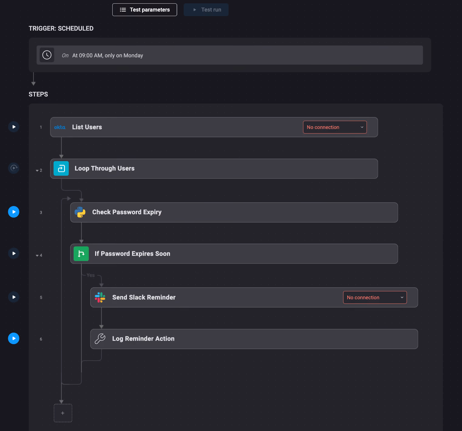This screenshot has height=431, width=462.
Task: Select the Loop Through Users step
Action: (x=214, y=169)
